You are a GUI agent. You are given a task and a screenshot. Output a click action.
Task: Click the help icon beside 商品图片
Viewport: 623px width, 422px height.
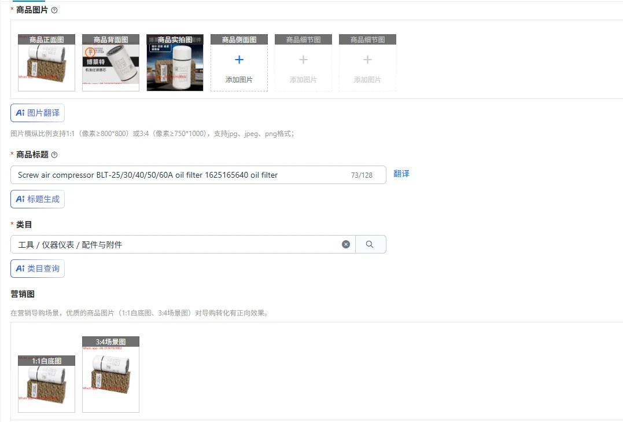pyautogui.click(x=54, y=10)
